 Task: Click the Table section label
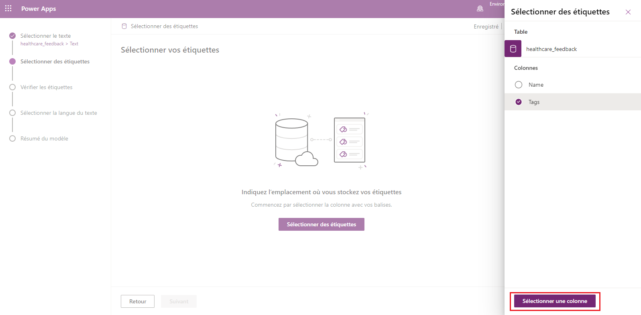pyautogui.click(x=521, y=32)
